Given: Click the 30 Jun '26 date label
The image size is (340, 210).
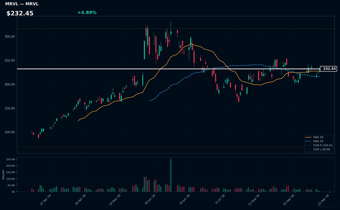Looking at the screenshot, I should (185, 199).
